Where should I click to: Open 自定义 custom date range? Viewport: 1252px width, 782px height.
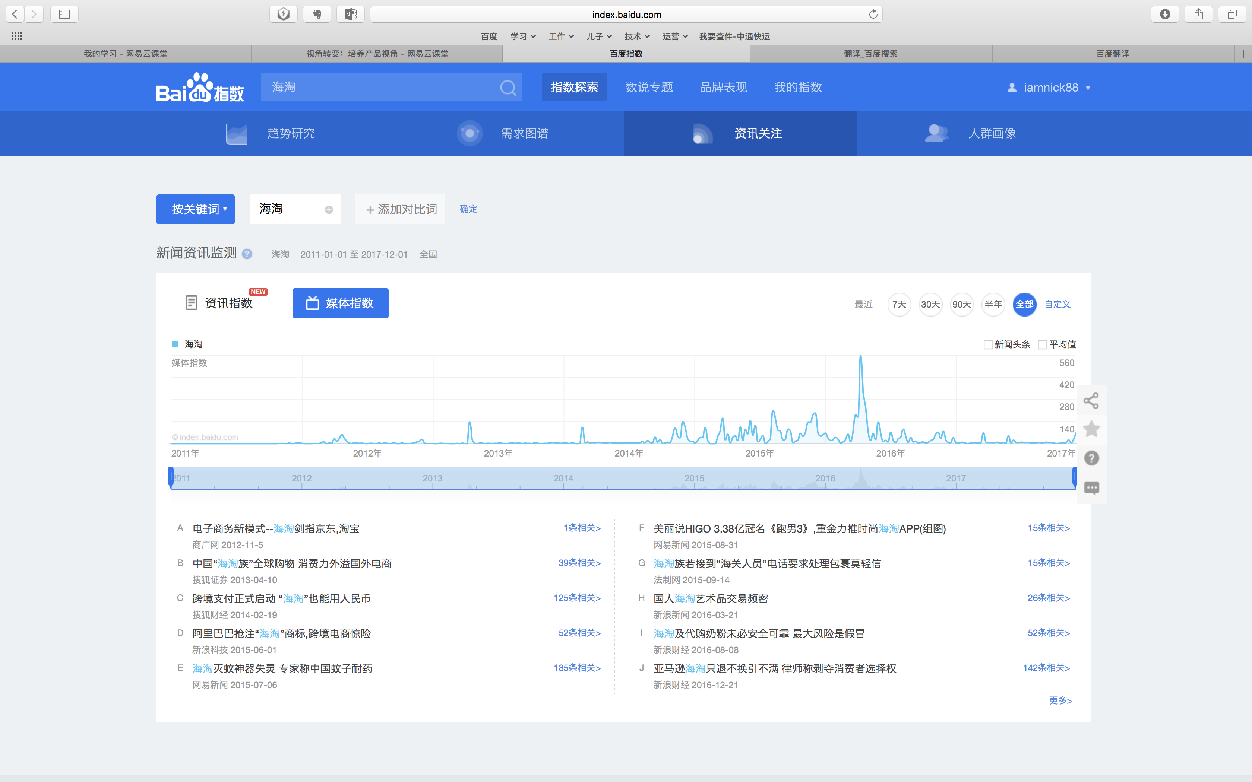tap(1057, 304)
